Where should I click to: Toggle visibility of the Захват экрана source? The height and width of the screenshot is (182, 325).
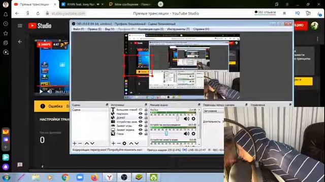point(141,130)
